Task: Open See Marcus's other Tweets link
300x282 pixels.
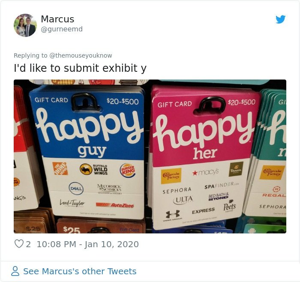Action: point(80,271)
